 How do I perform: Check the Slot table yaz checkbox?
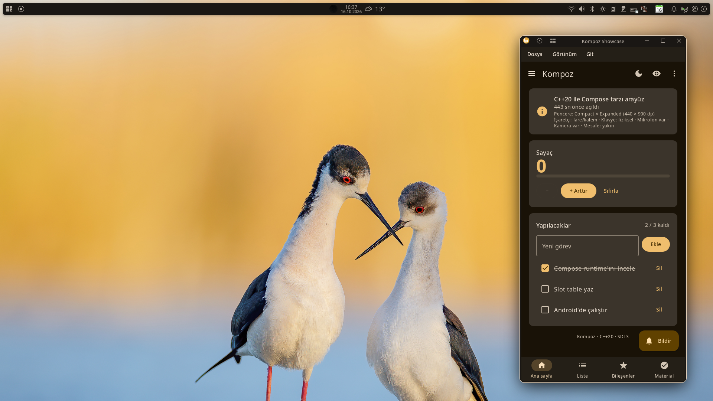[x=545, y=289]
